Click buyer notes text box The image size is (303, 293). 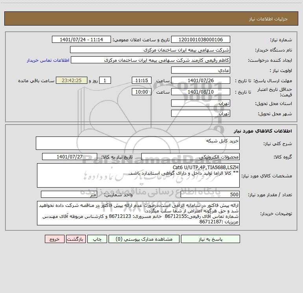pyautogui.click(x=138, y=213)
